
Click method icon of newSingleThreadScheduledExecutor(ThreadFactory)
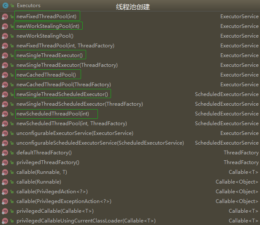click(5, 104)
